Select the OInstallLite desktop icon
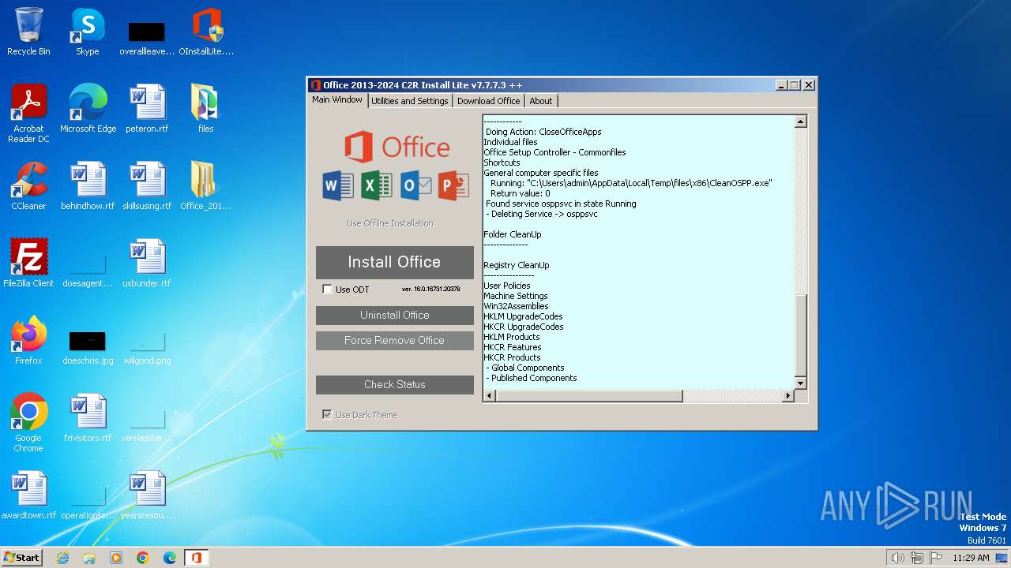 click(x=206, y=32)
